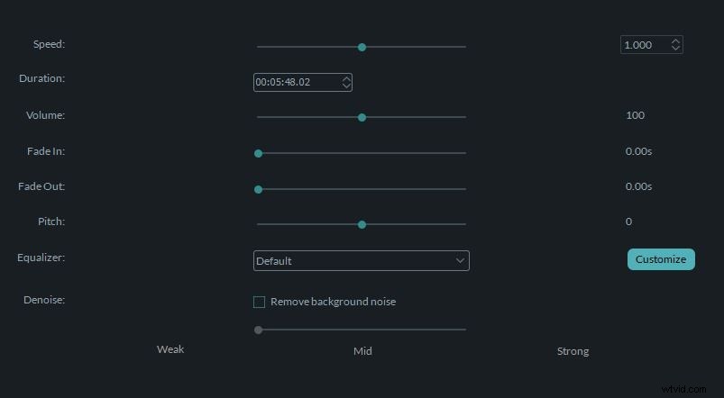Click the Denoise strength slider handle
Image resolution: width=724 pixels, height=398 pixels.
tap(259, 330)
